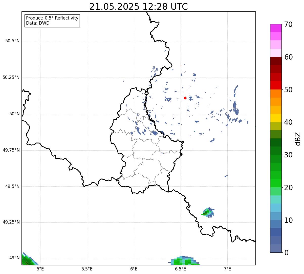Image resolution: width=304 pixels, height=274 pixels.
Task: Click the small green echo cell near 6.8°E 49.3°N
Action: (x=208, y=212)
